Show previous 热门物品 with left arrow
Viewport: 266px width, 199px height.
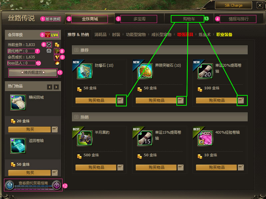(x=50, y=87)
